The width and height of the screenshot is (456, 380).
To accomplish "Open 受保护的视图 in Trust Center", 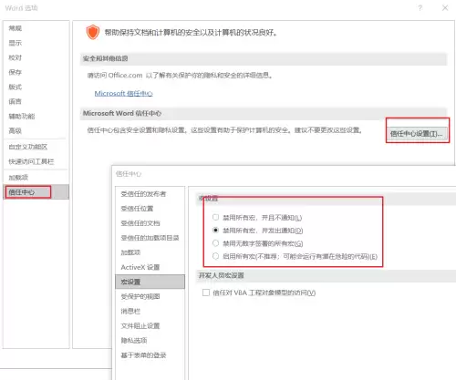I will pos(140,296).
